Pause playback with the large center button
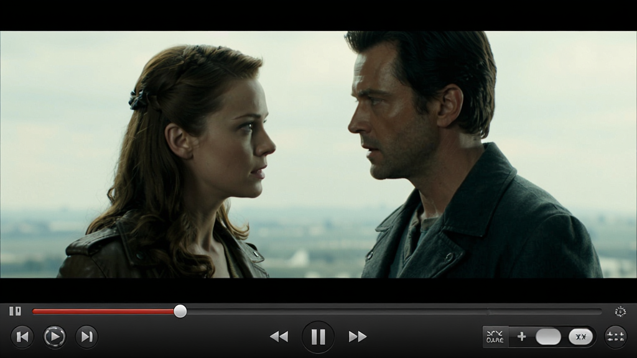 pyautogui.click(x=318, y=336)
